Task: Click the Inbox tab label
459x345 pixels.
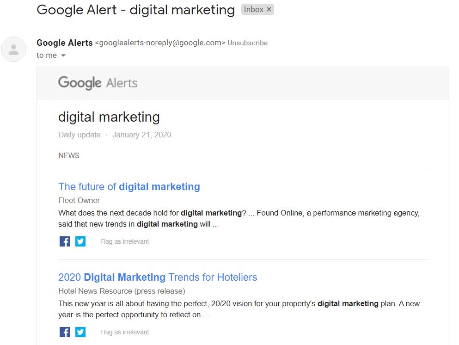Action: (x=254, y=9)
